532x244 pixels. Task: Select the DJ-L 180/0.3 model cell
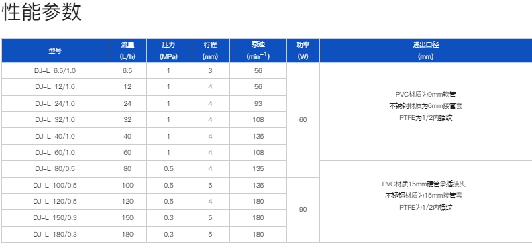[55, 234]
